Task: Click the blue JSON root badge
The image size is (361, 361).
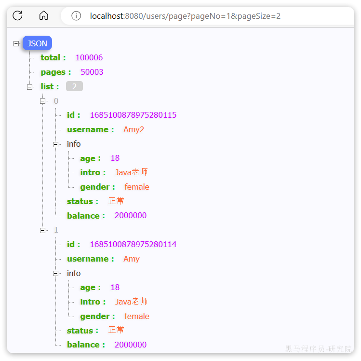Action: pyautogui.click(x=37, y=43)
